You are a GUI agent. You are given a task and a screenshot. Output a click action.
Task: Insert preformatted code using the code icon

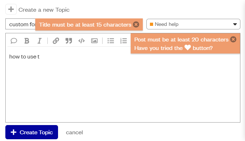82,41
